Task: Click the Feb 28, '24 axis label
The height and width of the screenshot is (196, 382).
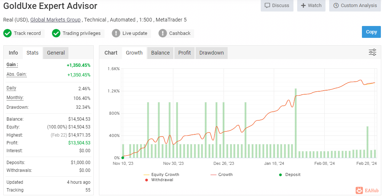Action: pyautogui.click(x=367, y=163)
